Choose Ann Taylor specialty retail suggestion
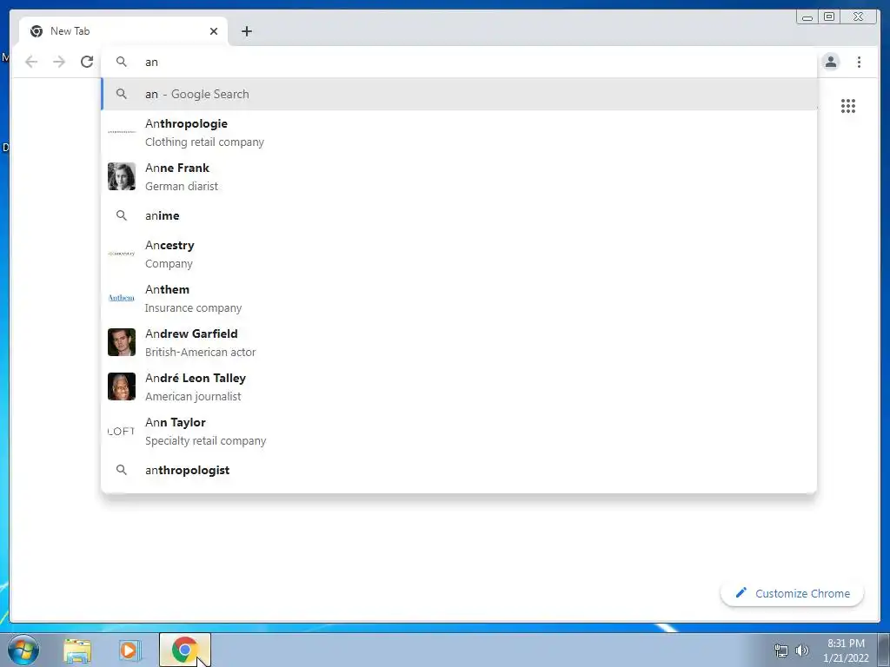890x667 pixels. (x=459, y=431)
